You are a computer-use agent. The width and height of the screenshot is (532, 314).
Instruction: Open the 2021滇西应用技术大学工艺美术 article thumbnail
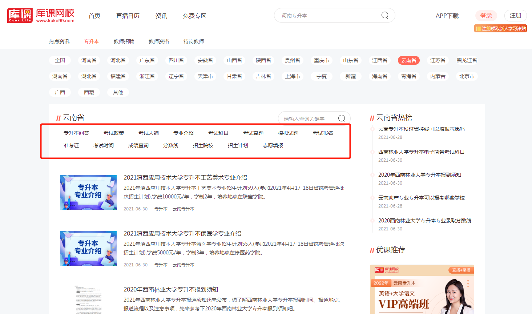pos(88,193)
